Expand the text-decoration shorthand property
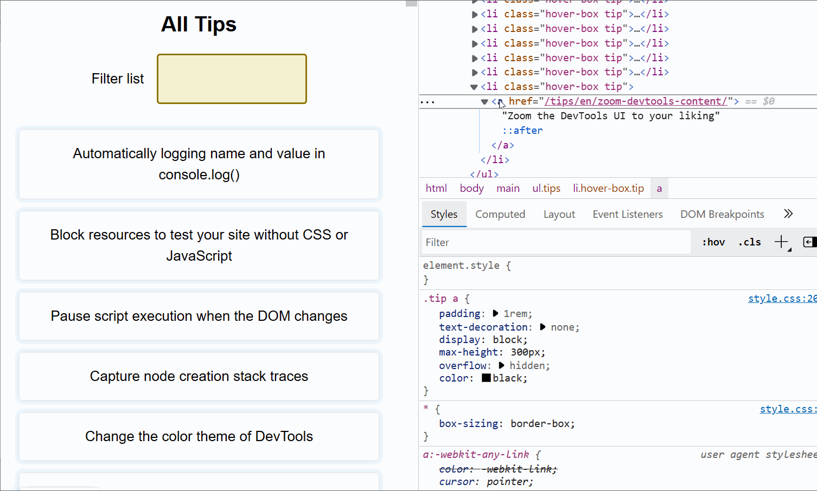 click(x=542, y=327)
